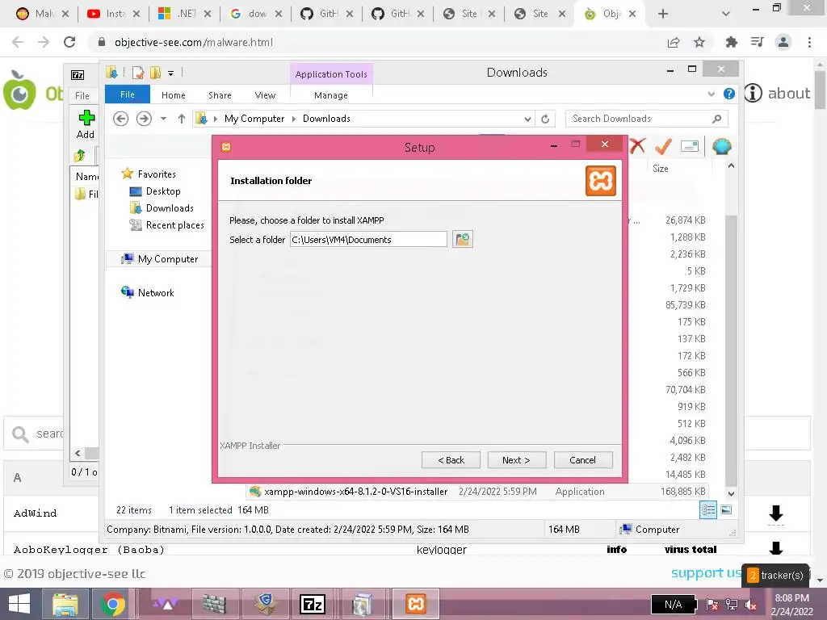
Task: Click the XAMPP logo in Setup header
Action: point(601,181)
